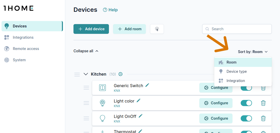Collapse the Kitchen room group
The width and height of the screenshot is (280, 133).
86,74
